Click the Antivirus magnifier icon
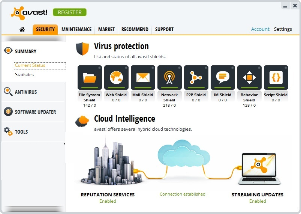This screenshot has width=301, height=214. point(8,92)
